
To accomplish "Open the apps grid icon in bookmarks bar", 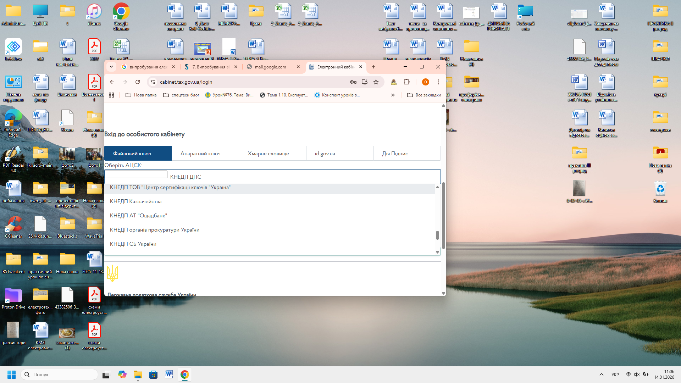I will (111, 95).
